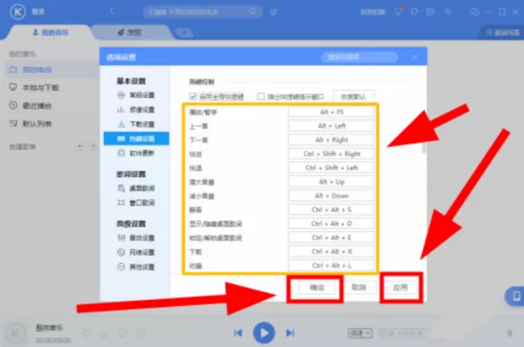Click 登录 to sign in

[x=38, y=11]
